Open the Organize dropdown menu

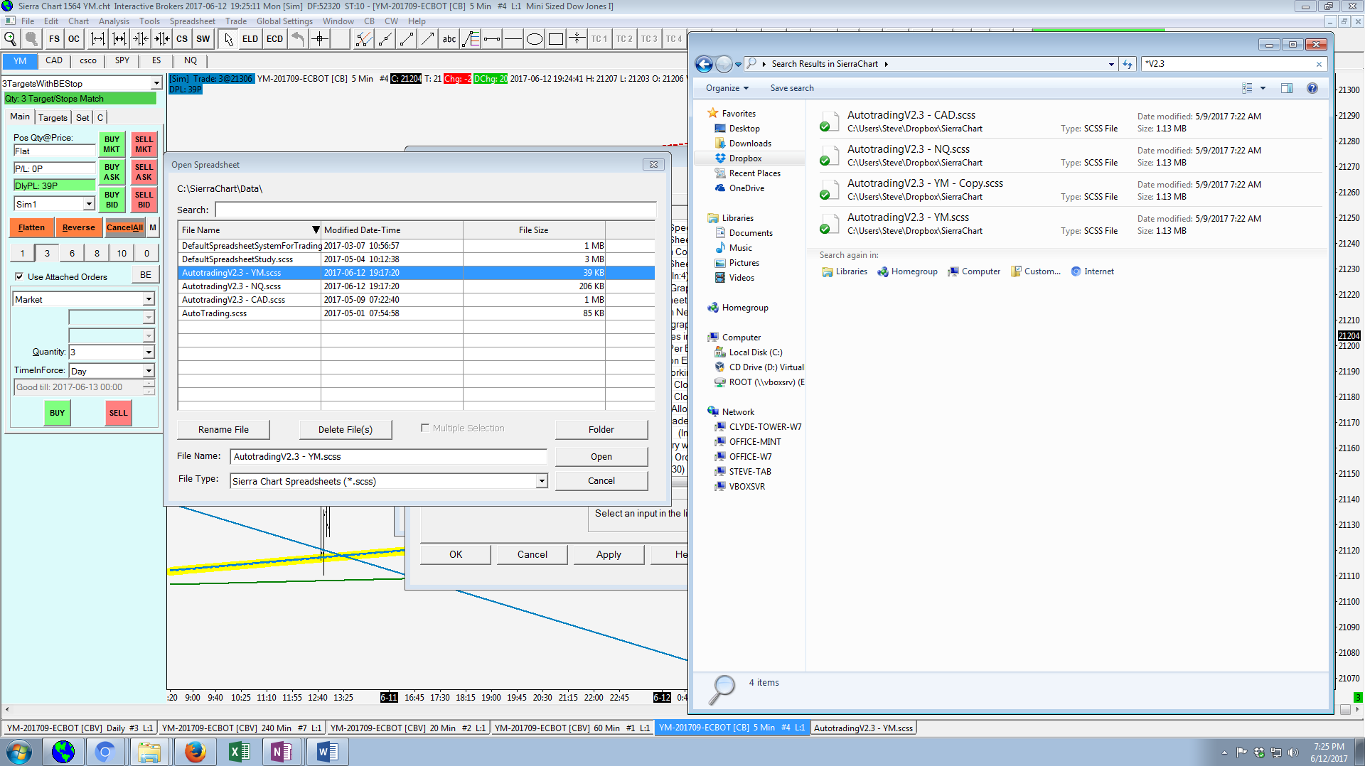coord(727,88)
